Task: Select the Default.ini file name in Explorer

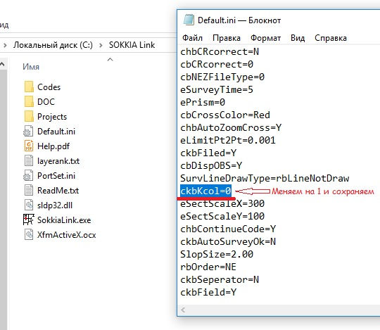Action: (56, 132)
